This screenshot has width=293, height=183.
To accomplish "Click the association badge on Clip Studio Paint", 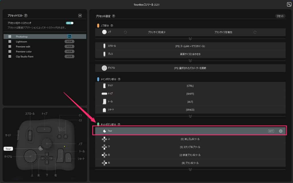I will tap(69, 56).
